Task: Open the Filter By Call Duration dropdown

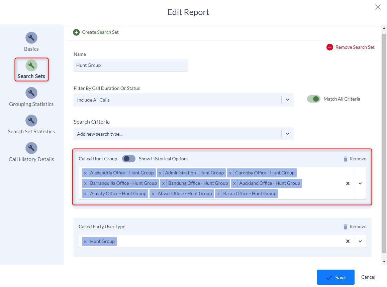Action: pyautogui.click(x=287, y=100)
